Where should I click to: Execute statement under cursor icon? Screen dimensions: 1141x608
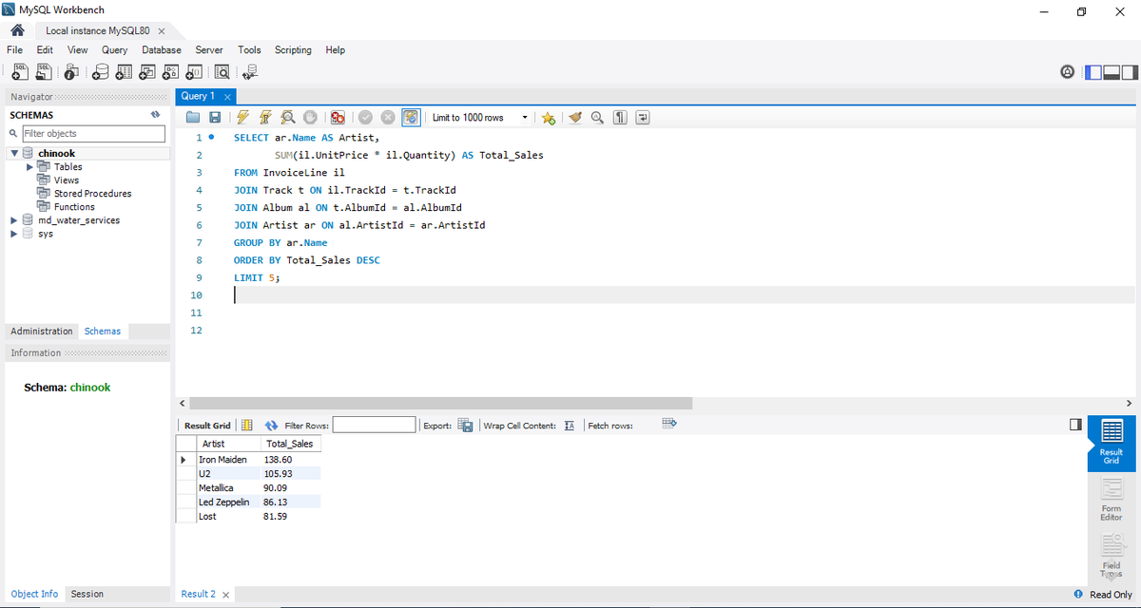click(x=265, y=118)
